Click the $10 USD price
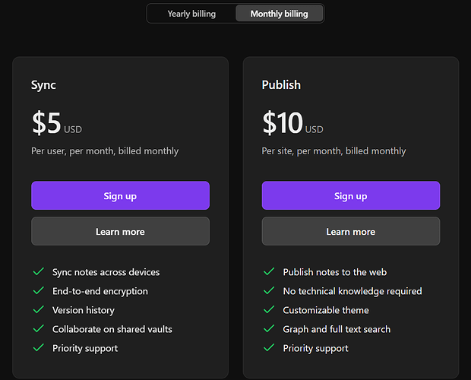This screenshot has height=380, width=471. [292, 123]
